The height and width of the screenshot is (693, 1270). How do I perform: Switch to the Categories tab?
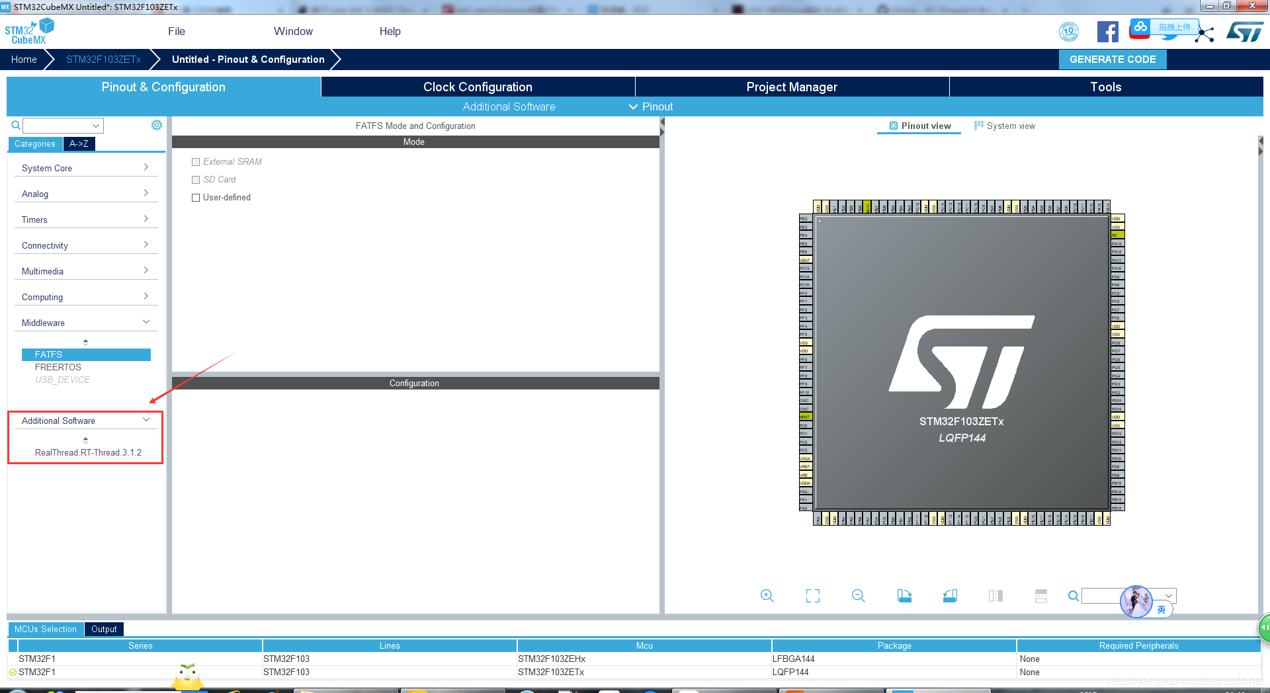[x=35, y=143]
